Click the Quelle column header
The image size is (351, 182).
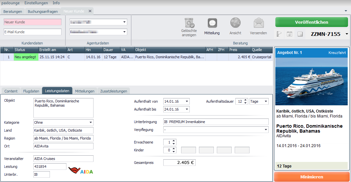pyautogui.click(x=261, y=50)
